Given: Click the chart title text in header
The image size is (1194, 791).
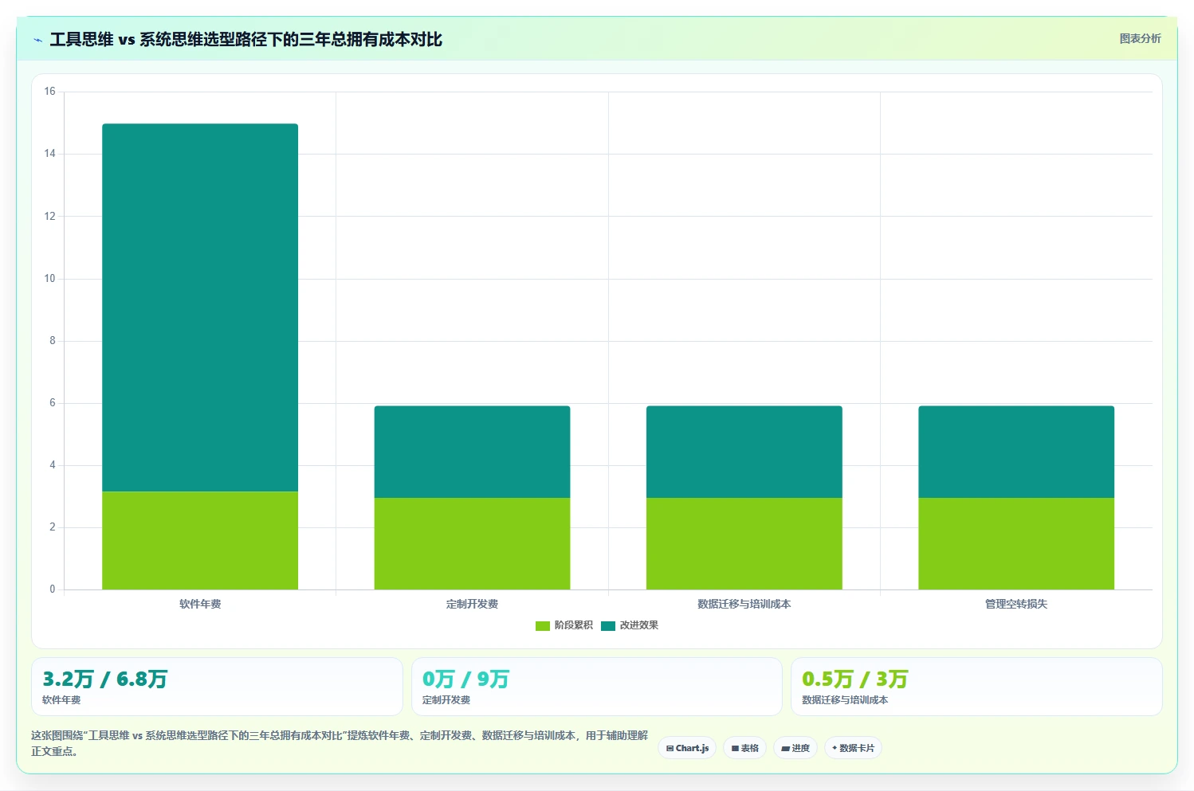Looking at the screenshot, I should (245, 39).
